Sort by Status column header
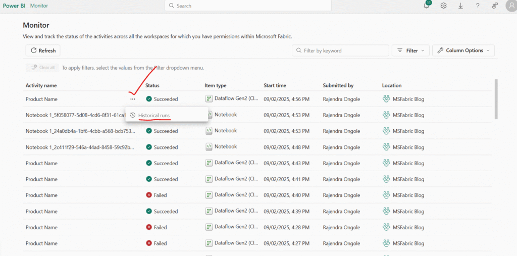This screenshot has height=256, width=517. coord(152,85)
